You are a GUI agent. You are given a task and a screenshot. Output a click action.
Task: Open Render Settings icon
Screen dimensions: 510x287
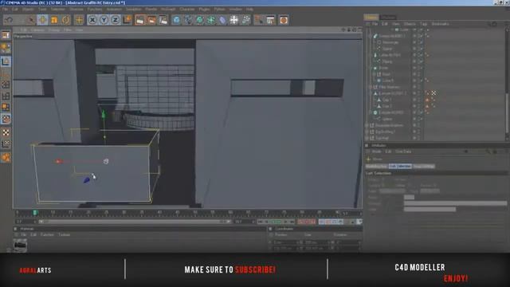tap(163, 20)
